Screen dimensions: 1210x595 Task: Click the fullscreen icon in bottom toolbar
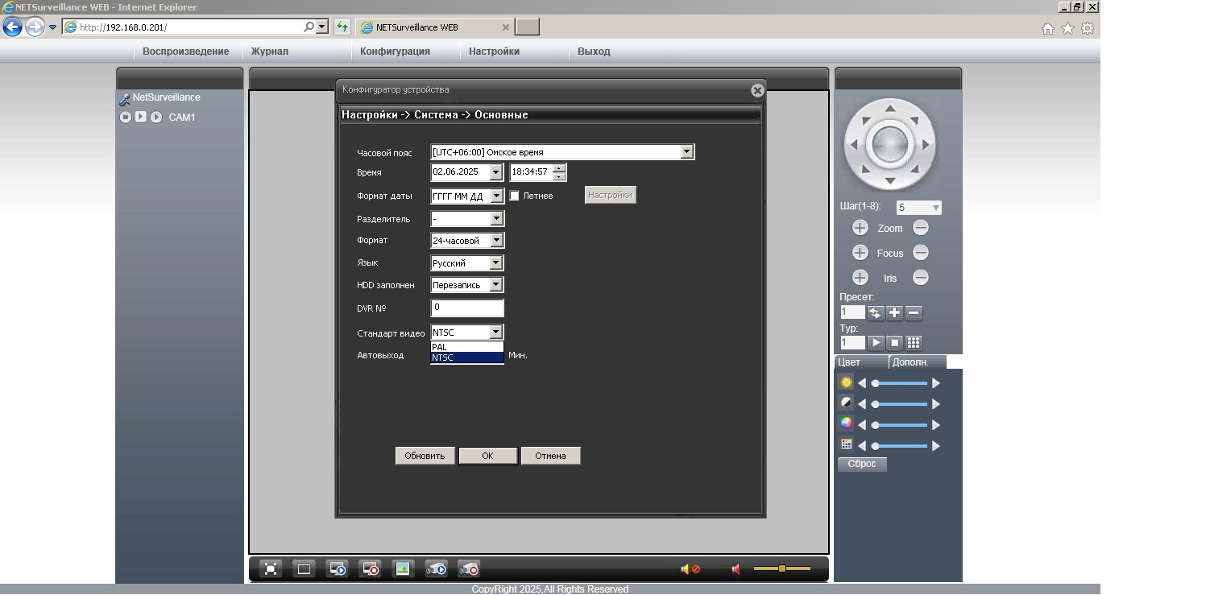(x=271, y=569)
